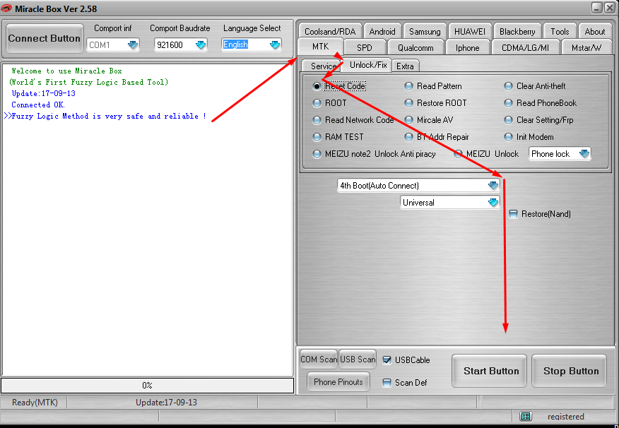619x428 pixels.
Task: Switch to the Blackberry tab
Action: [x=517, y=31]
